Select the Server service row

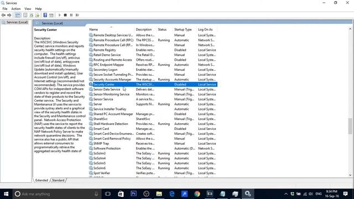pyautogui.click(x=153, y=104)
